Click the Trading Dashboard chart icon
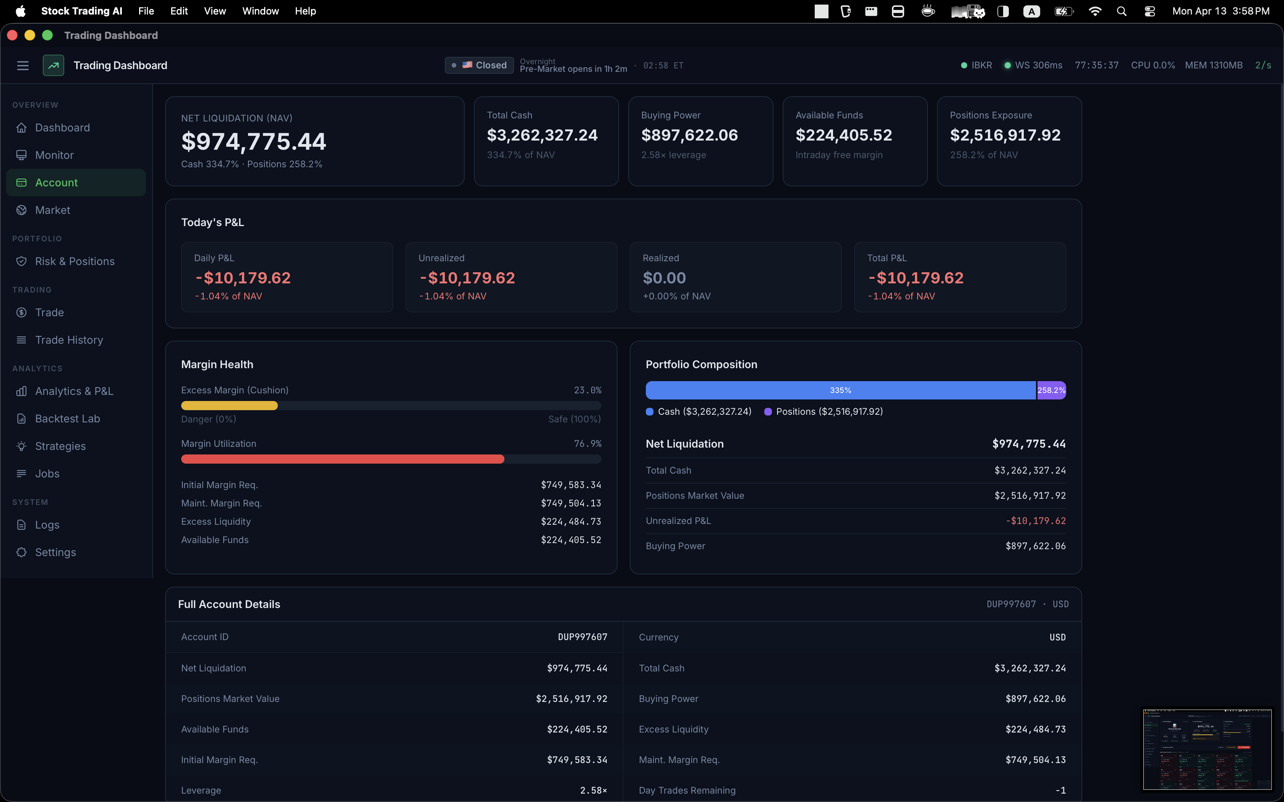 pos(53,65)
